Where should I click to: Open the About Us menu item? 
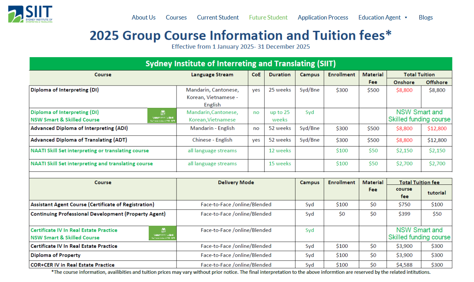point(144,17)
